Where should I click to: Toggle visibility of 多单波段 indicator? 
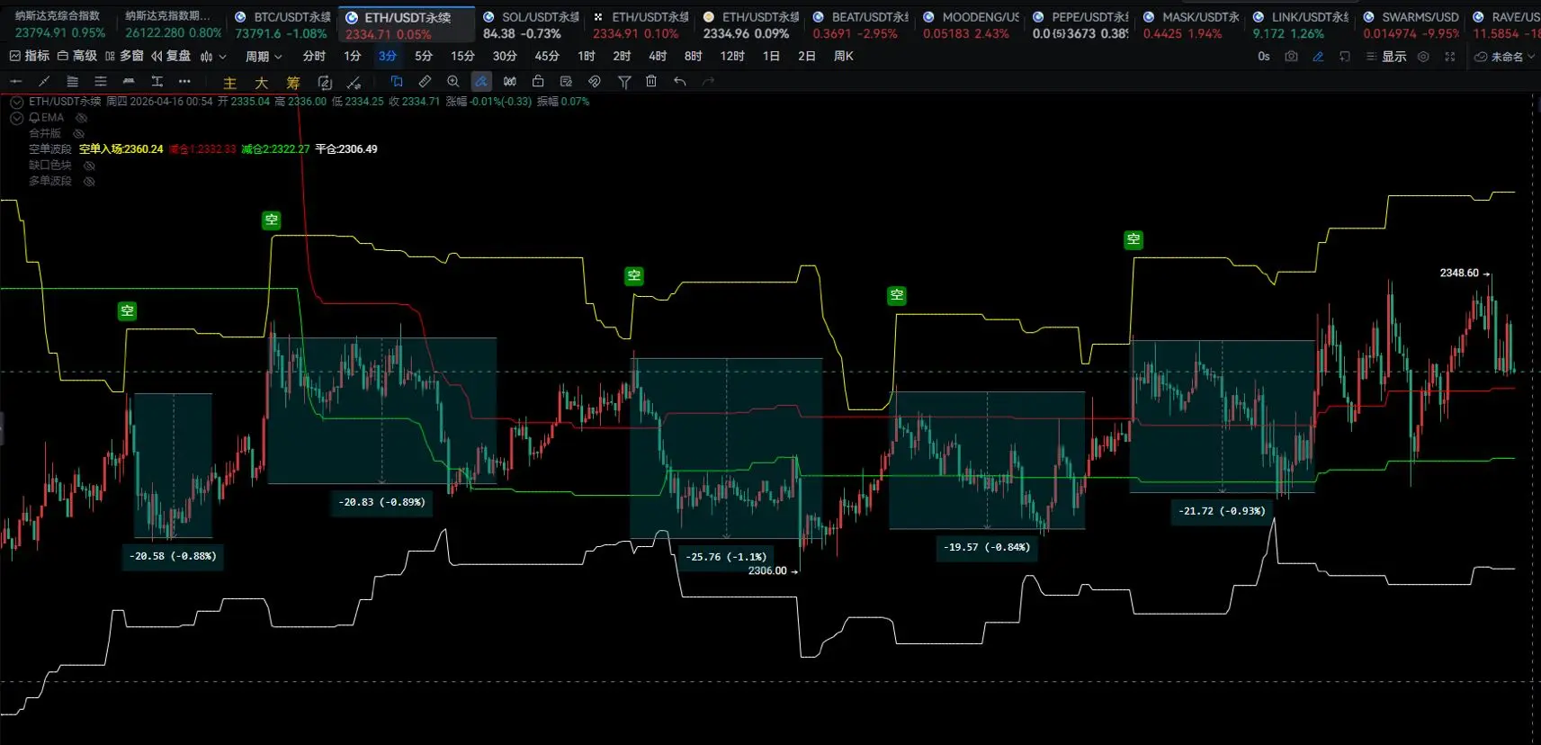tap(89, 182)
